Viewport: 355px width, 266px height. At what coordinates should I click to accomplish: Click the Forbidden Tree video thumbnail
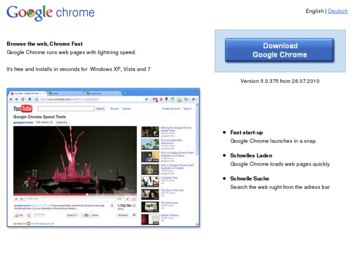(150, 182)
